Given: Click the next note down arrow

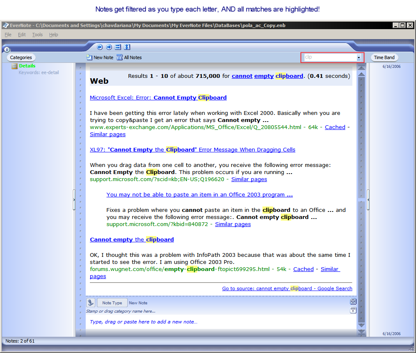Looking at the screenshot, I should (362, 325).
